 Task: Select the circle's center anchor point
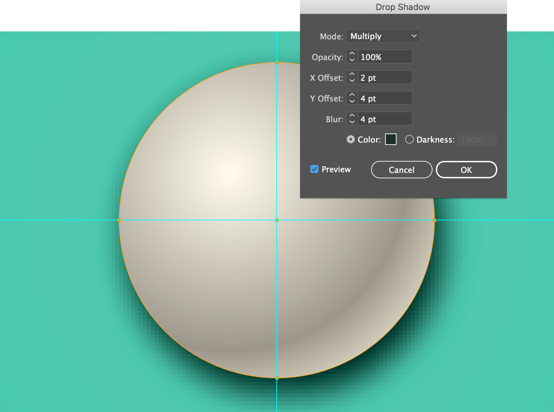(x=277, y=220)
